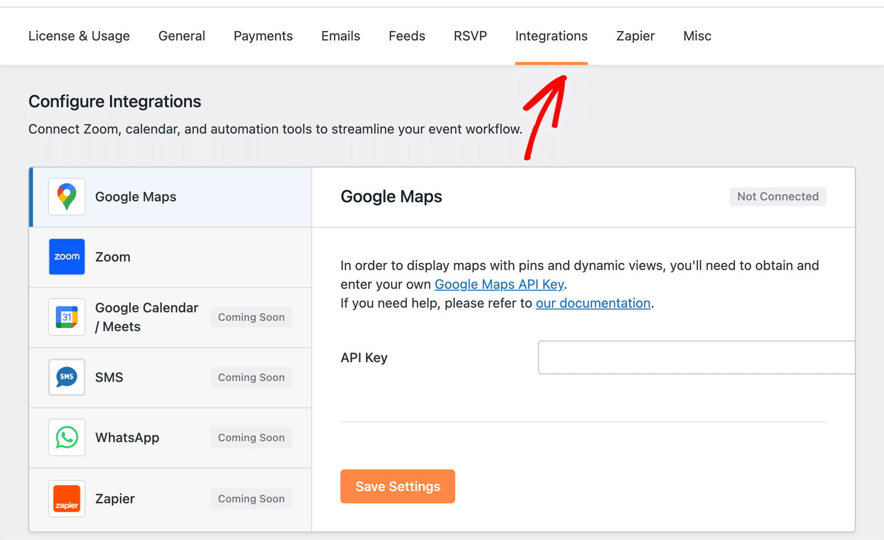
Task: Click the API Key field label
Action: pos(364,358)
